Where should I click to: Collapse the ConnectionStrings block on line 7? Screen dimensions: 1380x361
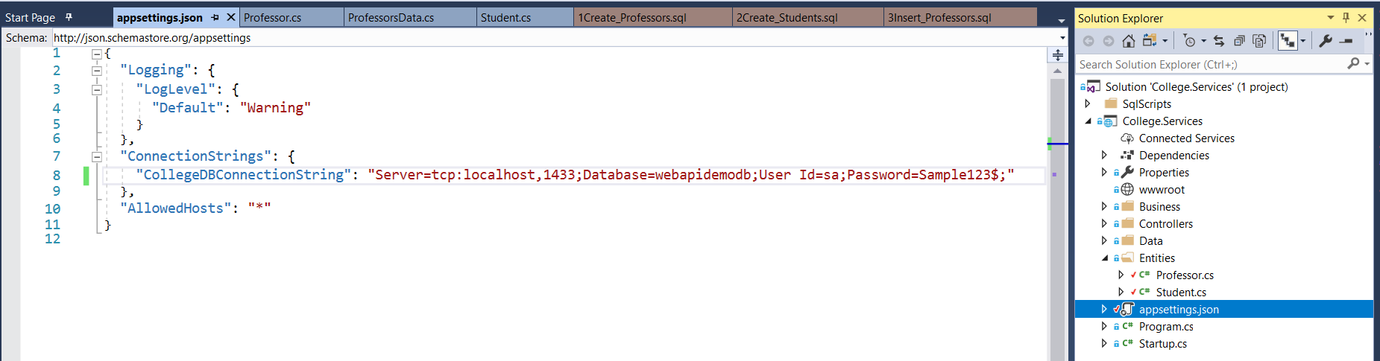pos(96,156)
